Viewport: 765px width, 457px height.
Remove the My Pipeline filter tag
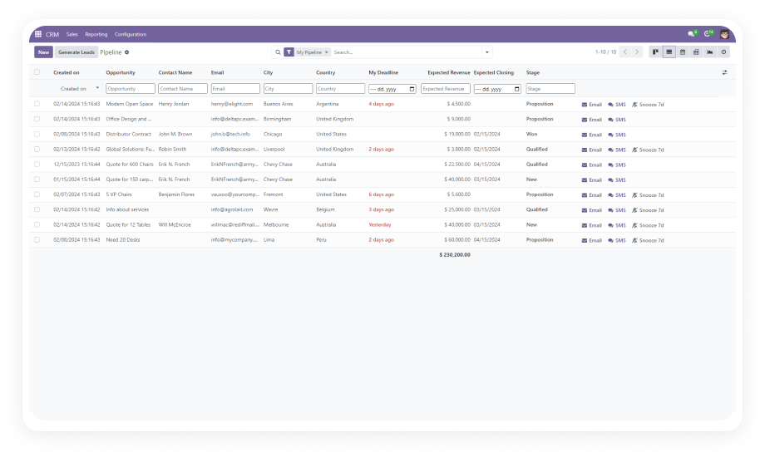pyautogui.click(x=327, y=52)
